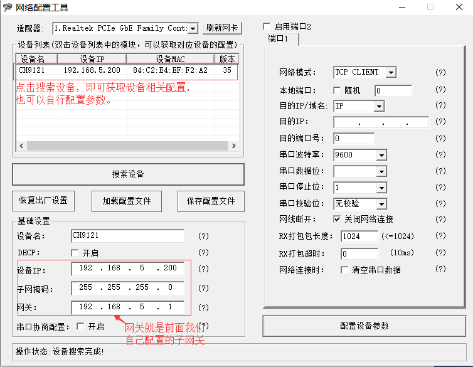Click the MAC 84:C2:E4:EF:F2:A2 cell
Viewport: 473px width, 367px height.
[171, 70]
